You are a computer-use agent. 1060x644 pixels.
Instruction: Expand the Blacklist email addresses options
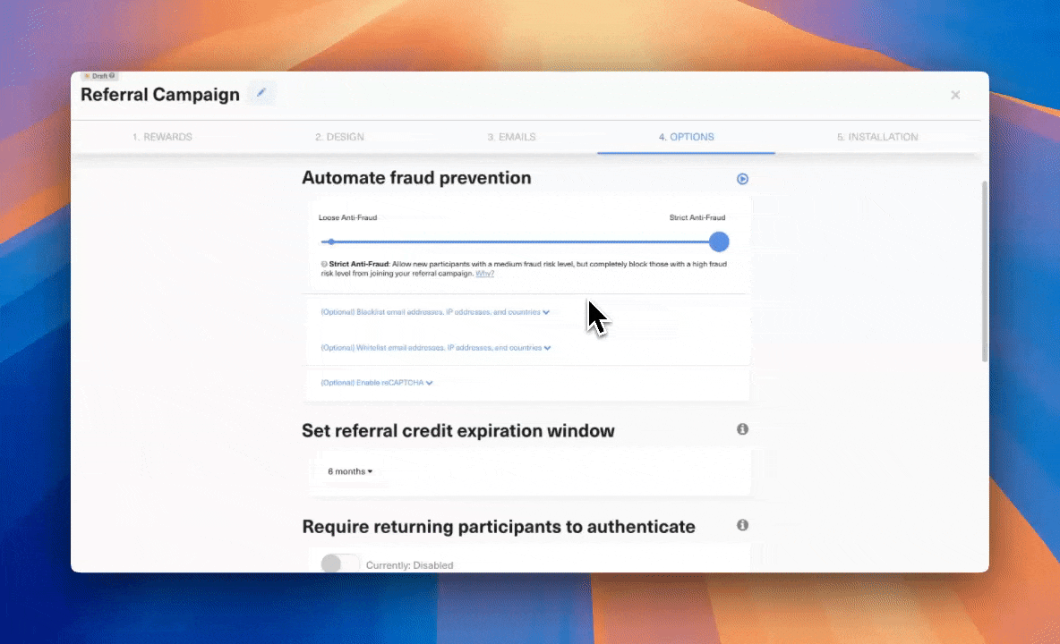click(435, 311)
